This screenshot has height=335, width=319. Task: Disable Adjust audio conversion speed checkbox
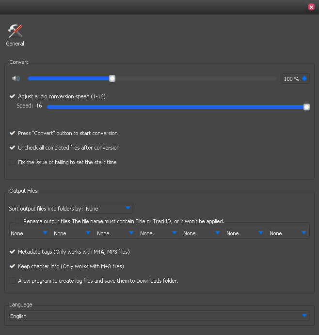13,96
